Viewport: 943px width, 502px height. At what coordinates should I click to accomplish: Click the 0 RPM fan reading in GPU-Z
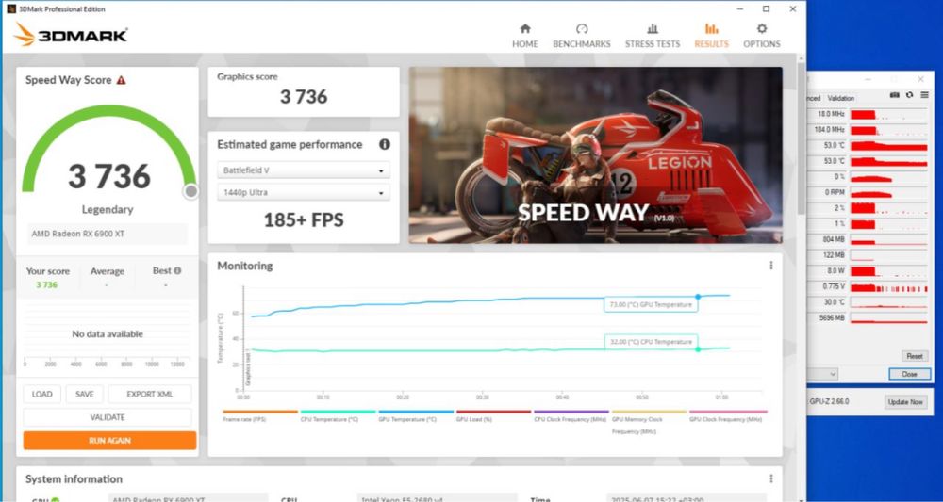coord(834,193)
